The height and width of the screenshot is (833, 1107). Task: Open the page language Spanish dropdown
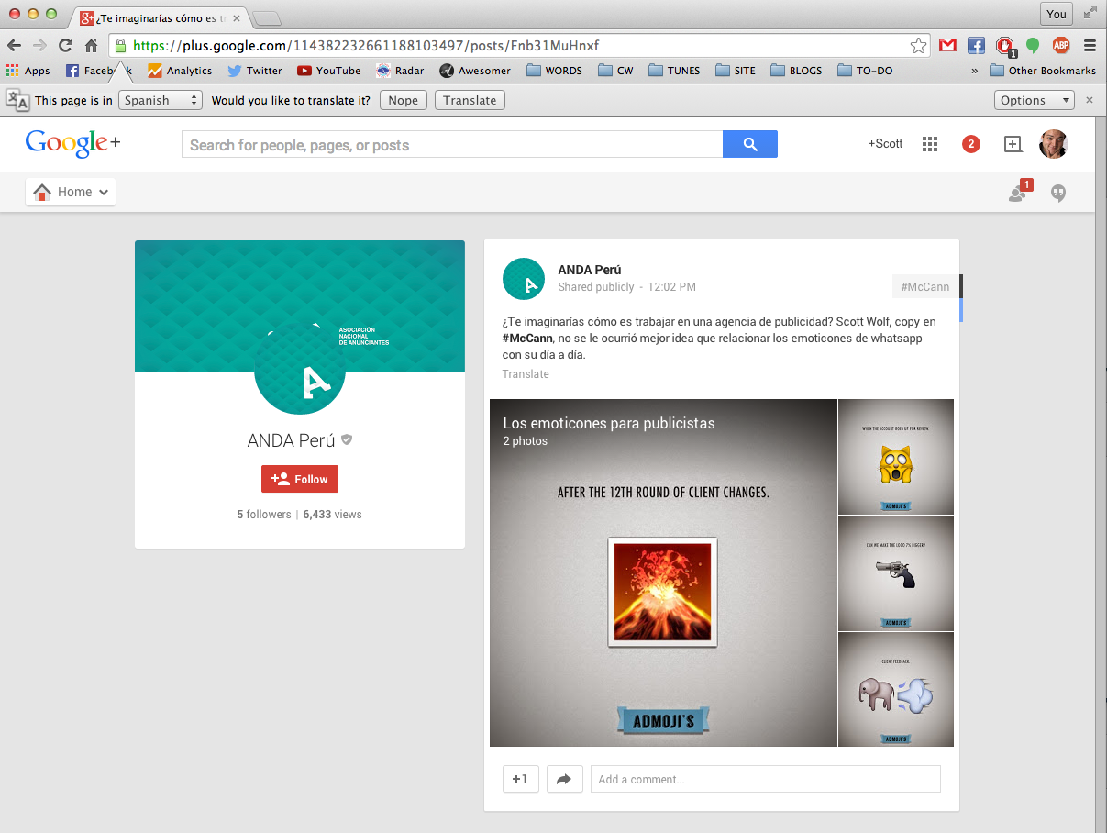[161, 100]
